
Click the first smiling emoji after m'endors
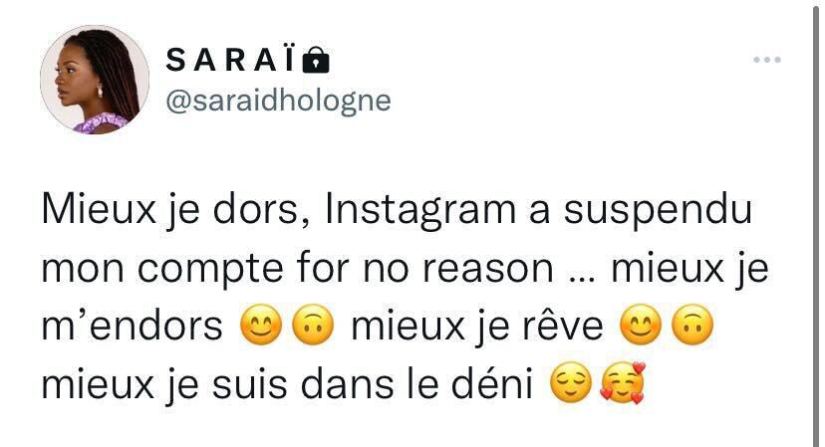[x=261, y=325]
